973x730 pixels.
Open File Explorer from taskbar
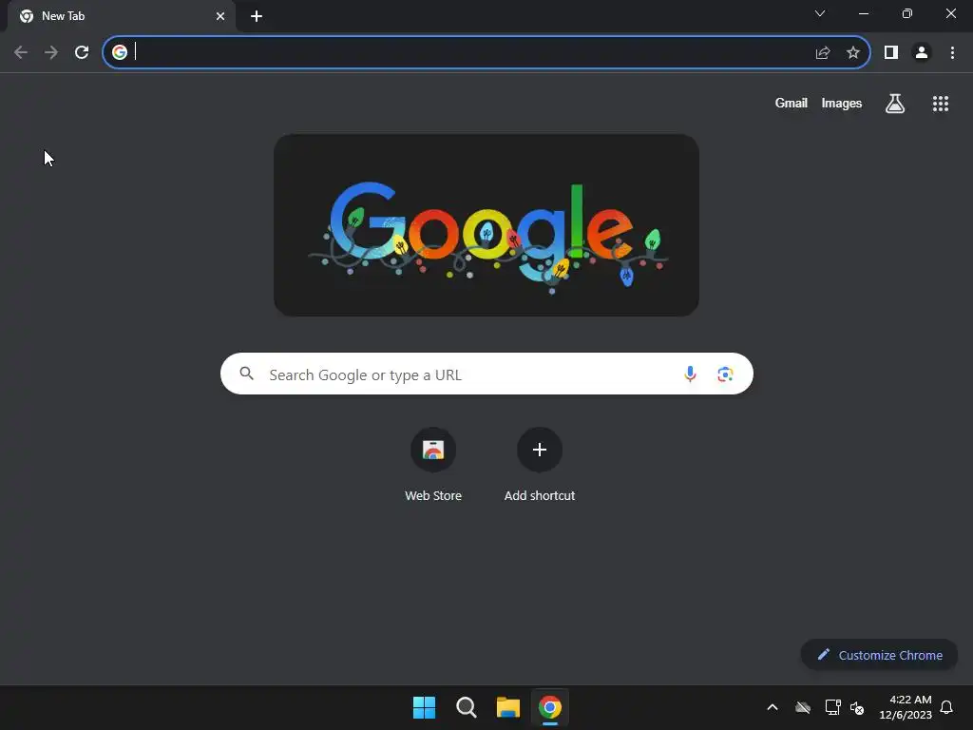tap(507, 707)
